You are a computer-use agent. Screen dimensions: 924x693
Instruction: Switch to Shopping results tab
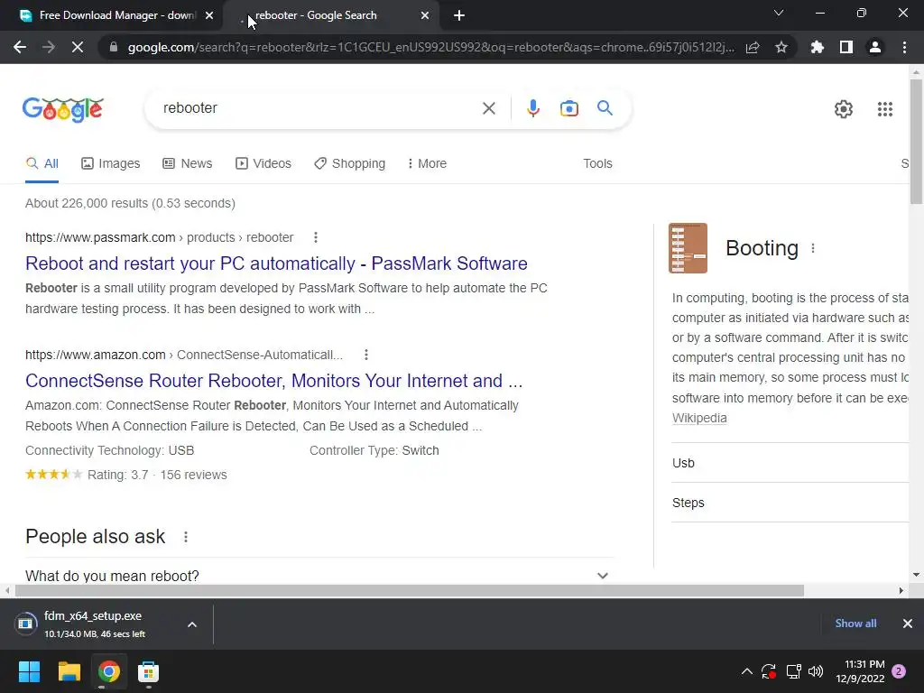(349, 163)
